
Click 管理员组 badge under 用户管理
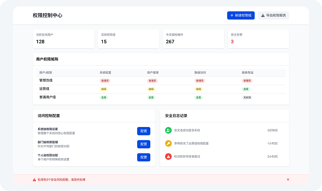pos(152,81)
